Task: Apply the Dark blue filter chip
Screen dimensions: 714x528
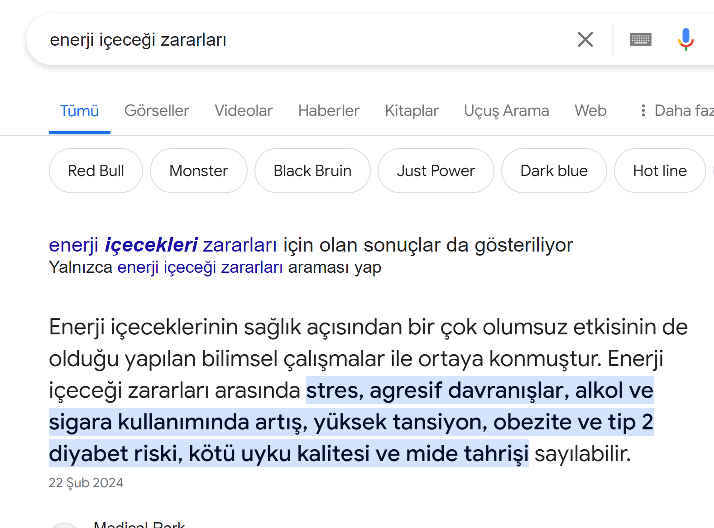Action: point(554,171)
